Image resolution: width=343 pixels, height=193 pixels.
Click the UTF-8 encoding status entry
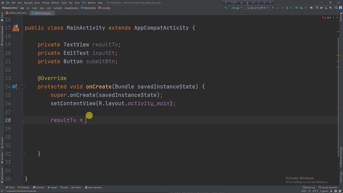pyautogui.click(x=316, y=191)
